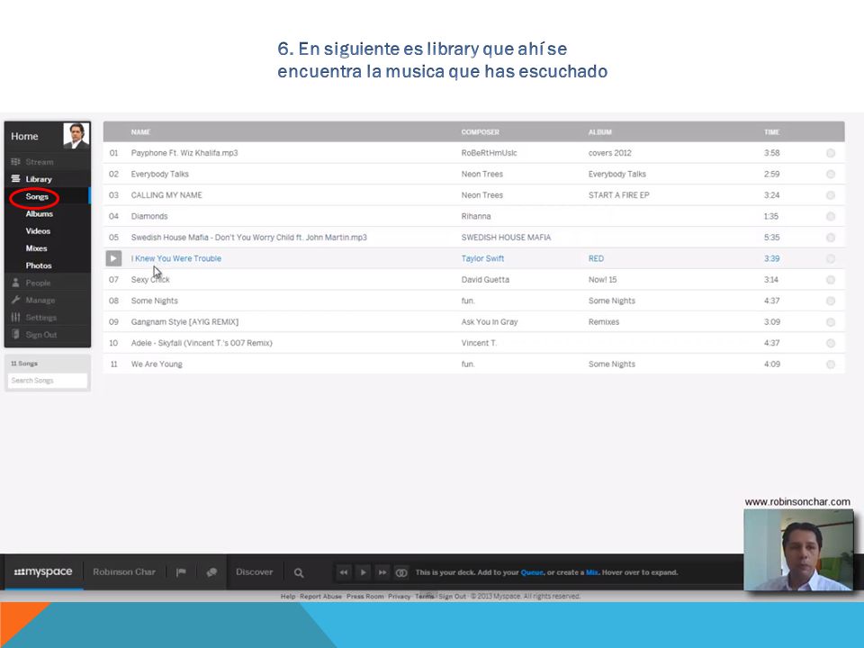Viewport: 864px width, 648px height.
Task: Open Stream in the sidebar
Action: coord(39,162)
